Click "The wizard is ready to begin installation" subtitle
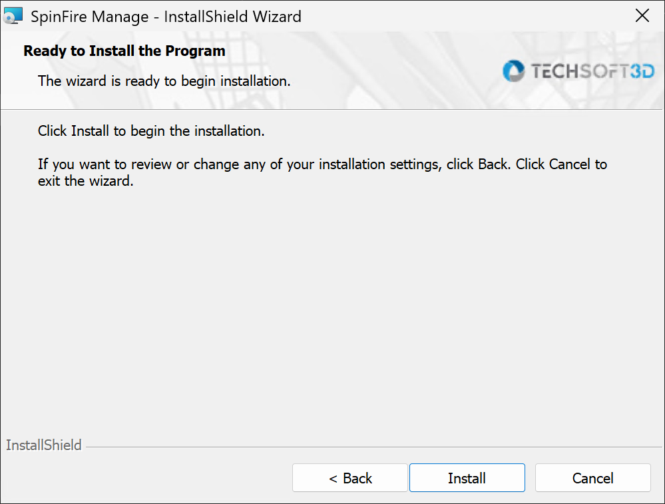 tap(164, 81)
